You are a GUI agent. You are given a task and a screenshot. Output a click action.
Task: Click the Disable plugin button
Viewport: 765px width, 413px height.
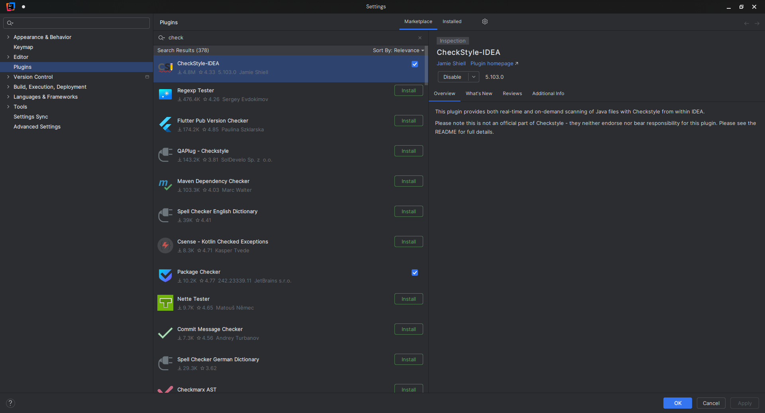(x=453, y=77)
